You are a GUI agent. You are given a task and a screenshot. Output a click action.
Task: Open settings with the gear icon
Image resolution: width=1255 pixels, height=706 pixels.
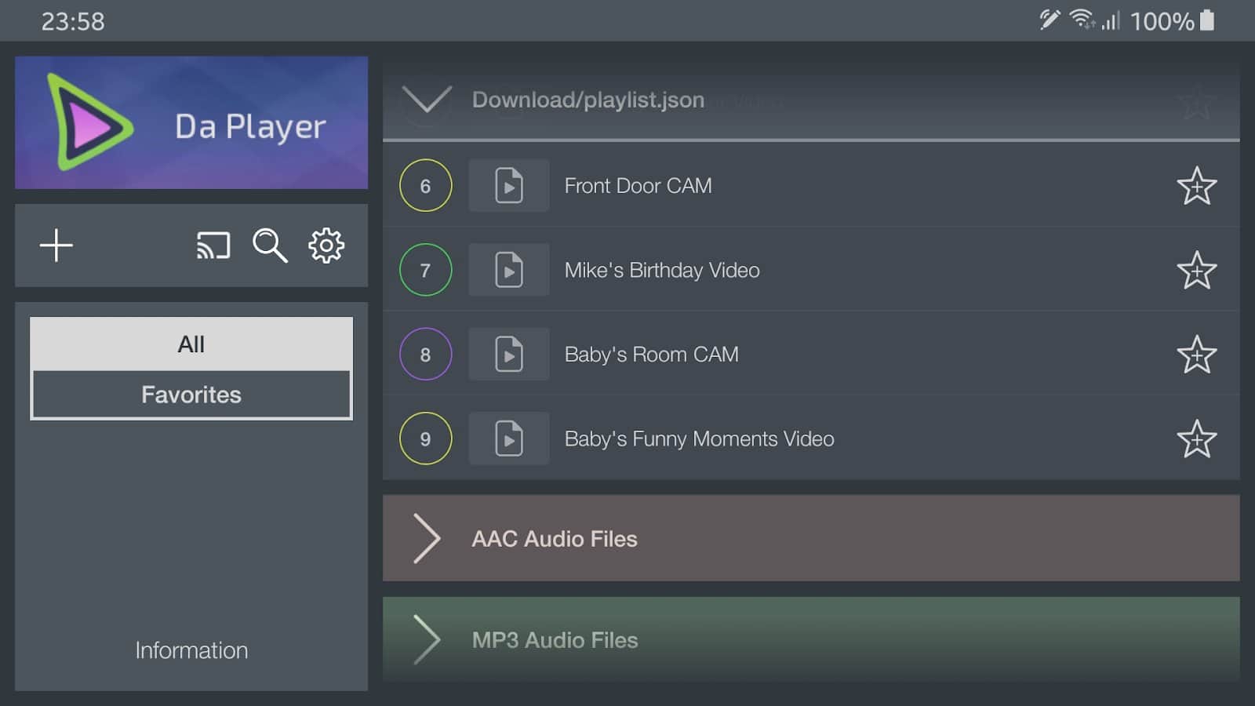326,246
